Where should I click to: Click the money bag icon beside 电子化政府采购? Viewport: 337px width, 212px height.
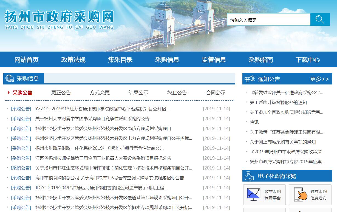tap(249, 176)
